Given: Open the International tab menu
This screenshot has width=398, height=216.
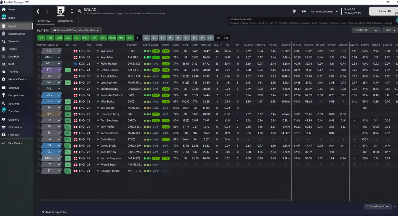Looking at the screenshot, I should [x=67, y=21].
